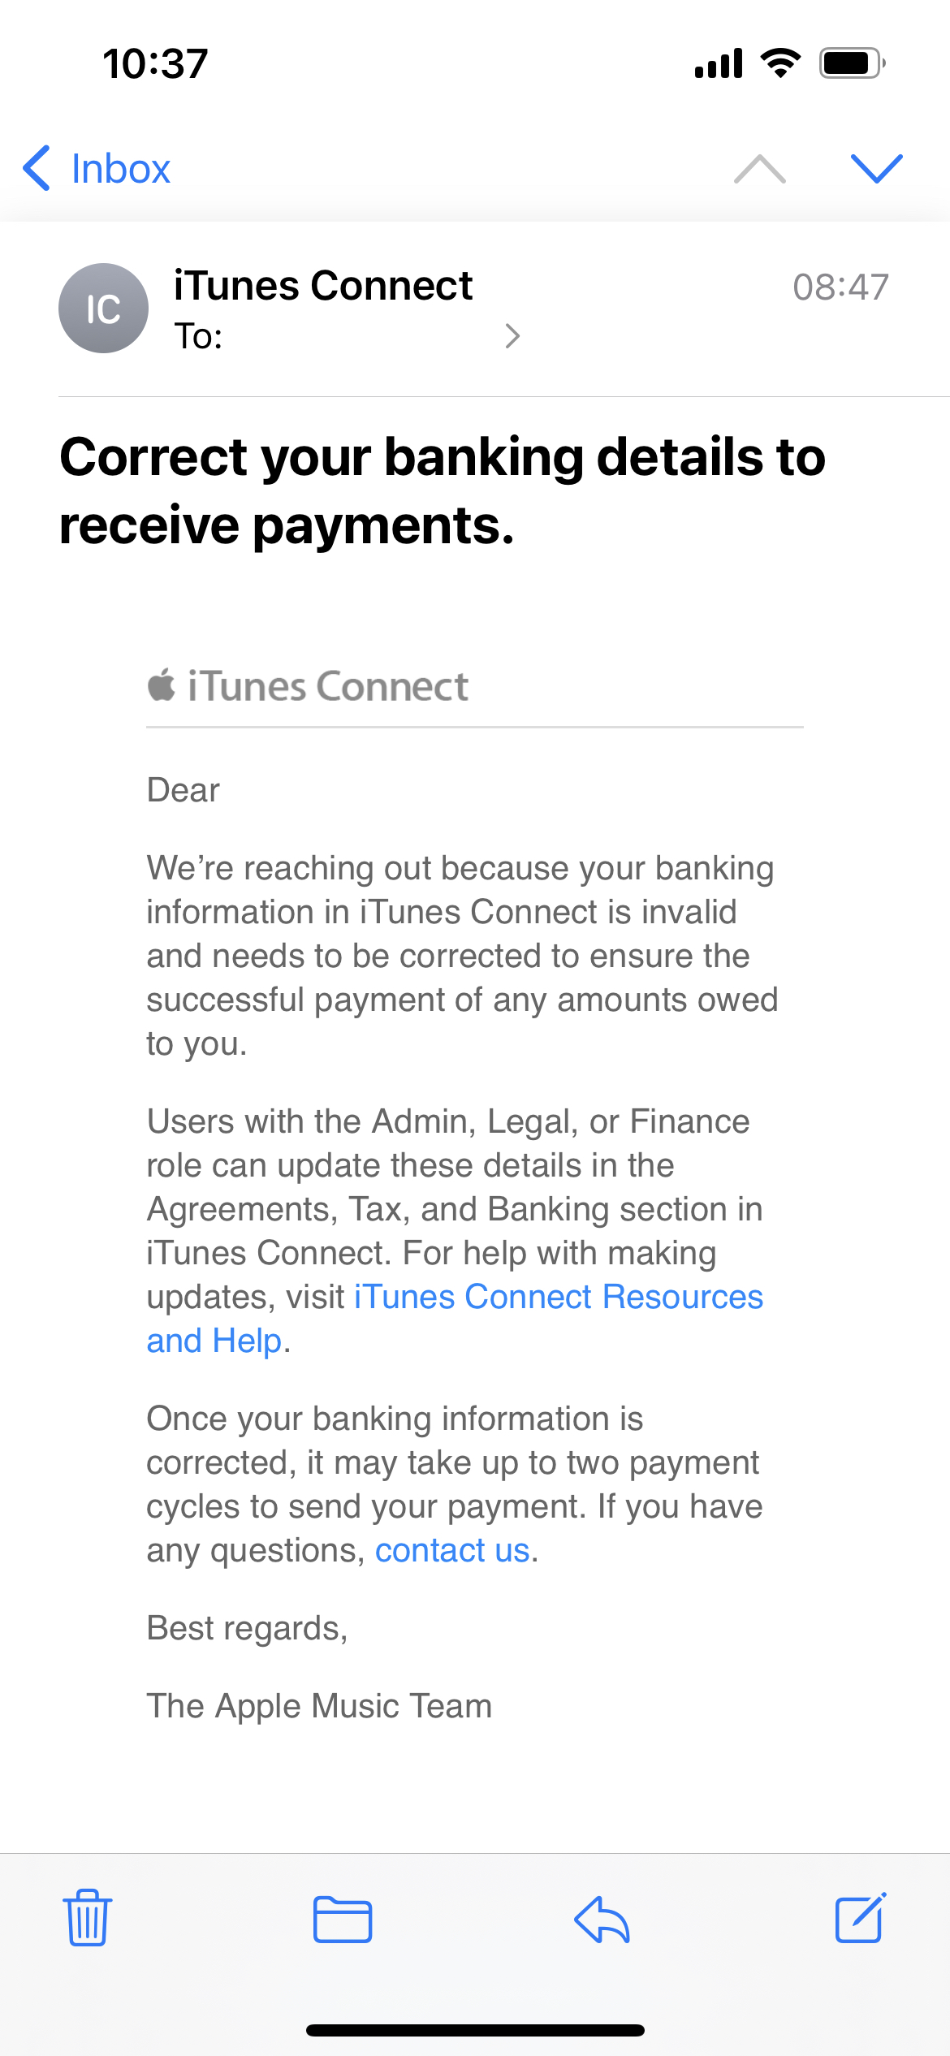The width and height of the screenshot is (950, 2056).
Task: Follow the "contact us" link
Action: click(x=452, y=1550)
